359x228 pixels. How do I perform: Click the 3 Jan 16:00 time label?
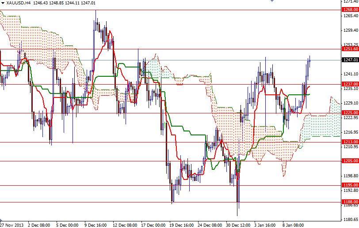pyautogui.click(x=265, y=225)
